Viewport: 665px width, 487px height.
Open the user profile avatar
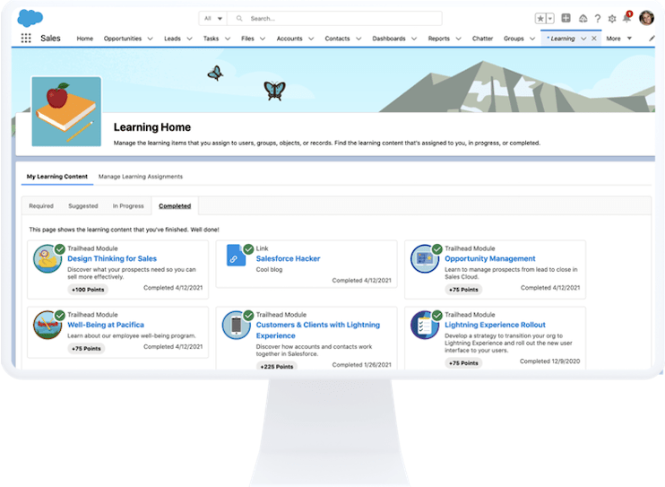[x=645, y=18]
